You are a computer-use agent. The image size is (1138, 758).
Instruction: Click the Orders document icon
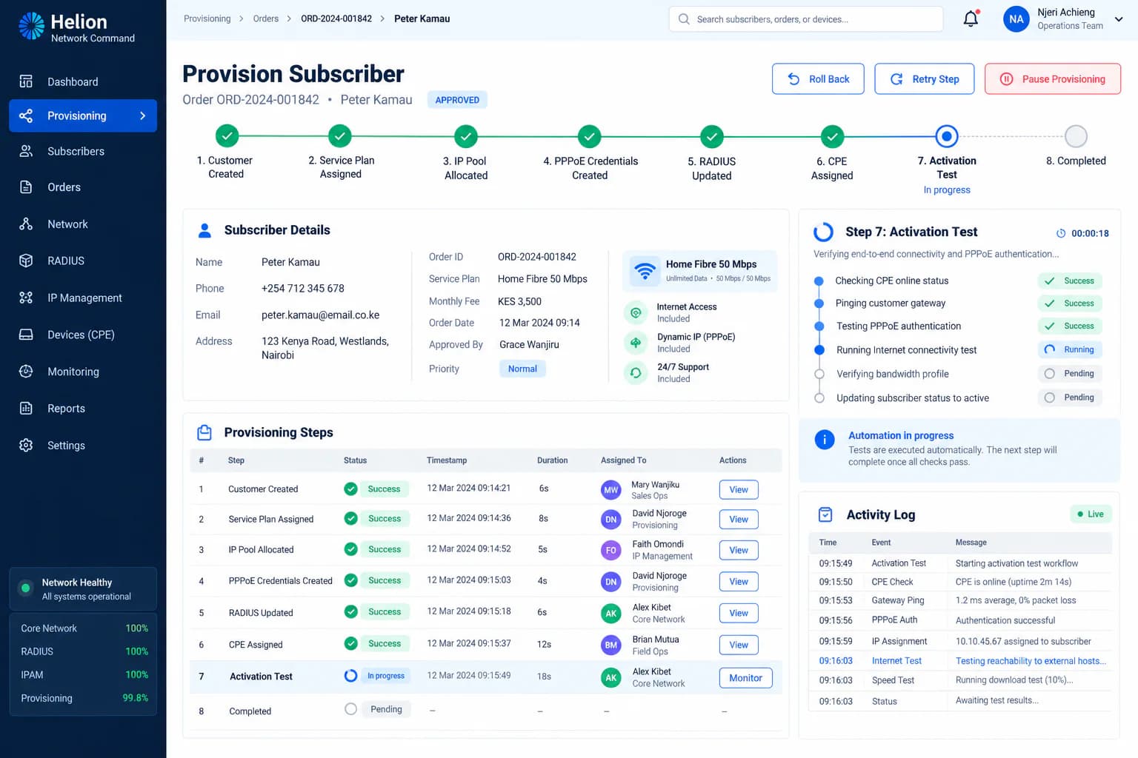26,187
